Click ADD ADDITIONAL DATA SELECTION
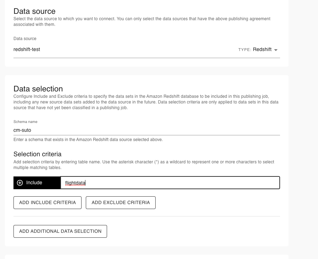The height and width of the screenshot is (259, 318). pyautogui.click(x=60, y=231)
